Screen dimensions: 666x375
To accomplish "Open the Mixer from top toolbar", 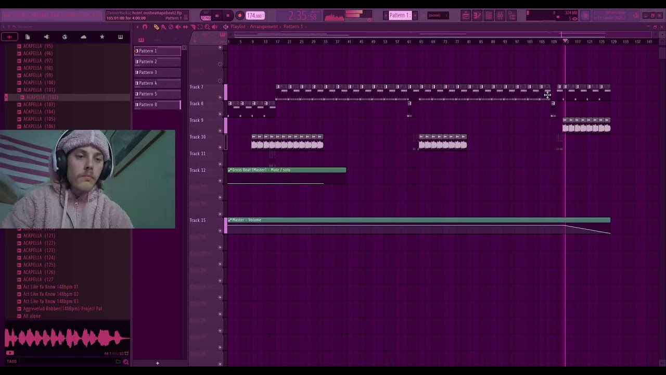I will (499, 16).
